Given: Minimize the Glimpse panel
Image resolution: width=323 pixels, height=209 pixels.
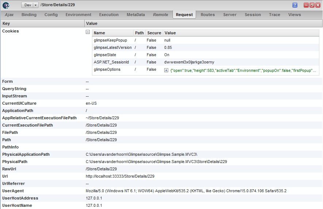Looking at the screenshot, I should (x=306, y=5).
